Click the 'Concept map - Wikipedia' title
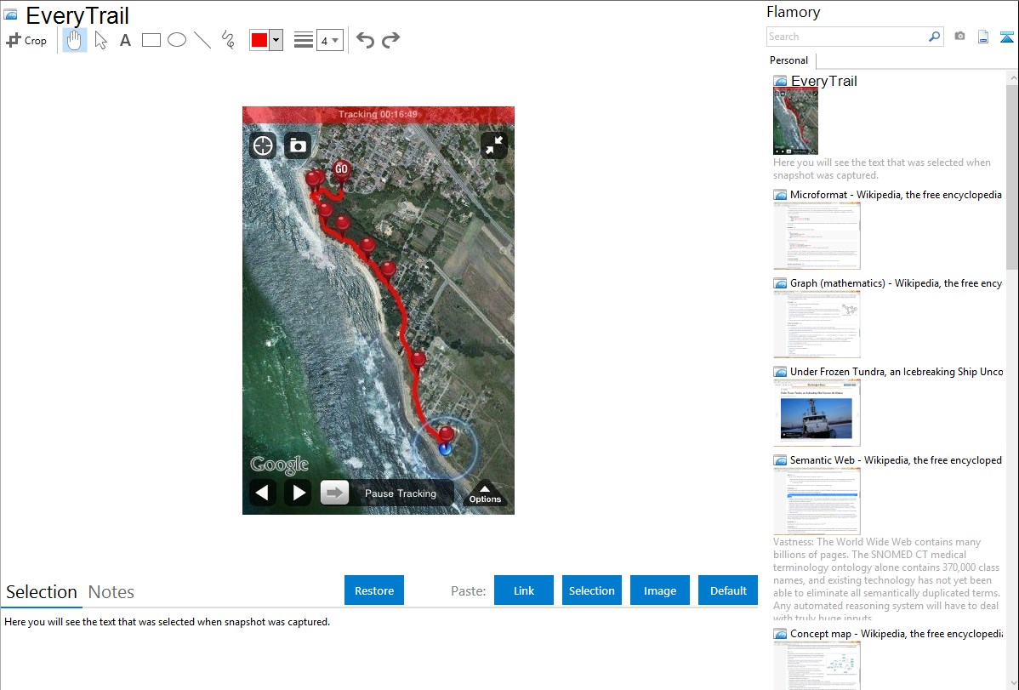 click(x=896, y=634)
